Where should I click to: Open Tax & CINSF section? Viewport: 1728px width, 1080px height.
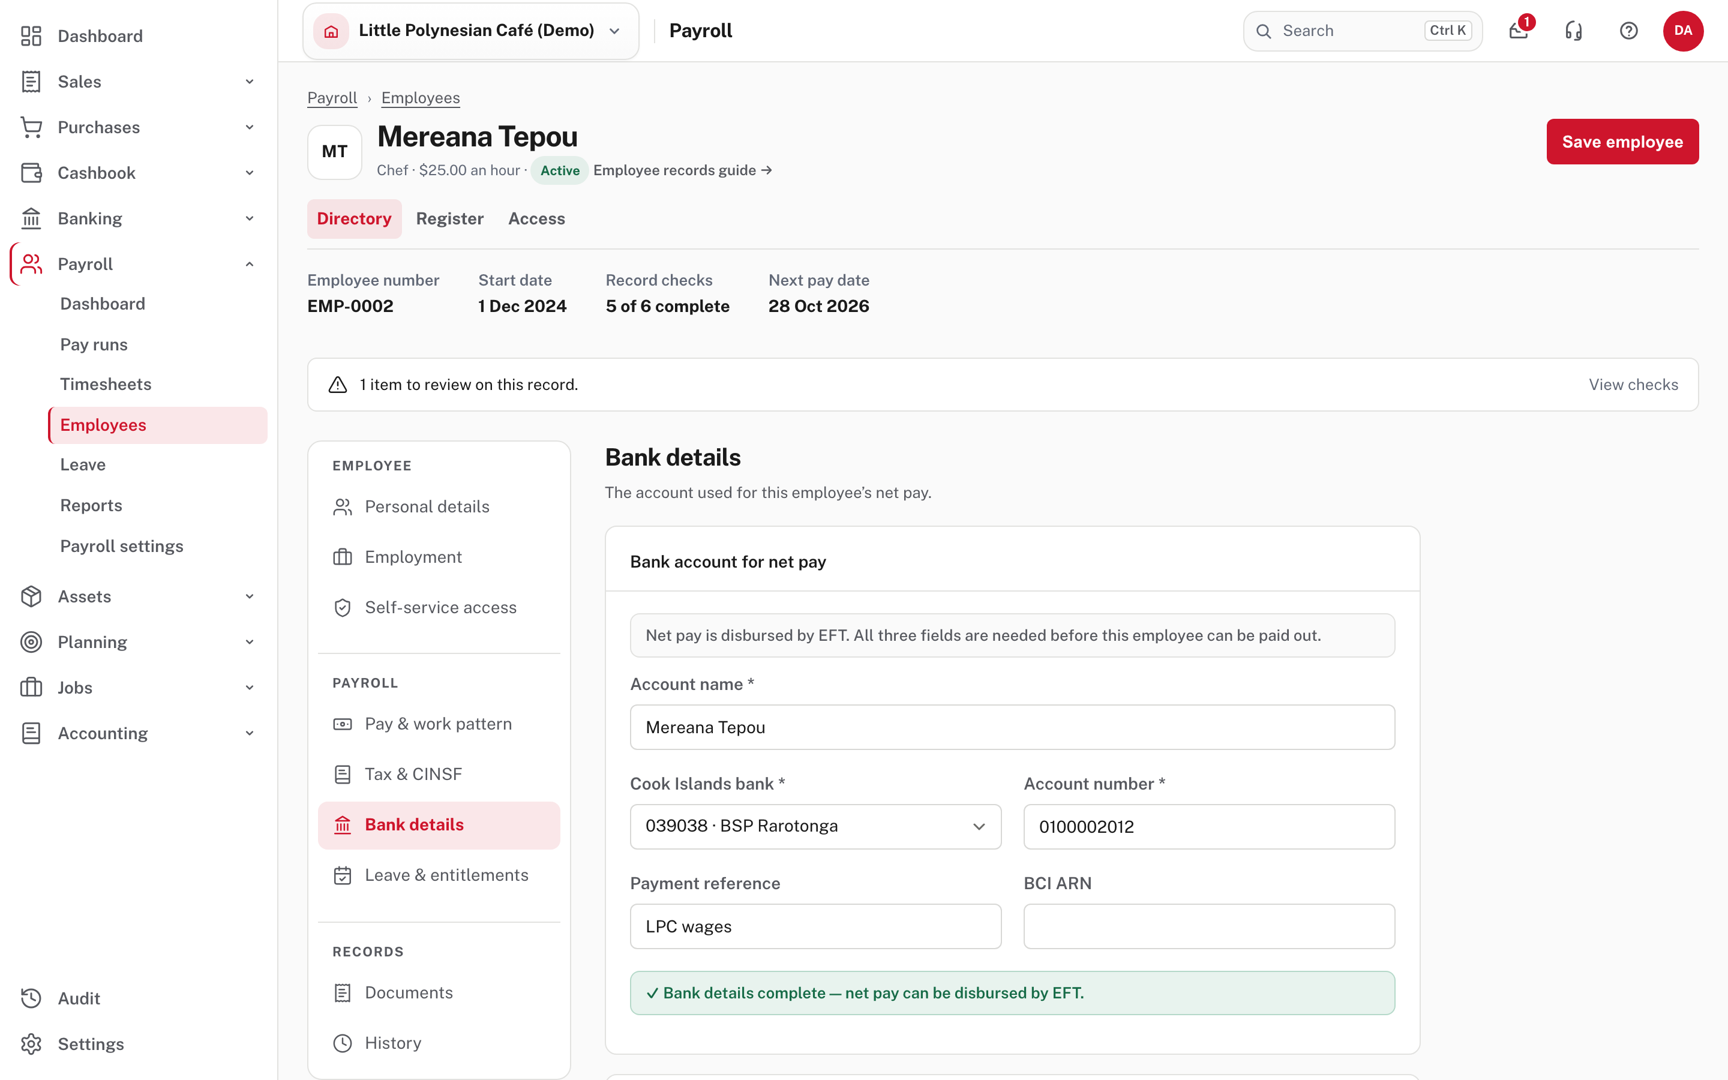439,774
